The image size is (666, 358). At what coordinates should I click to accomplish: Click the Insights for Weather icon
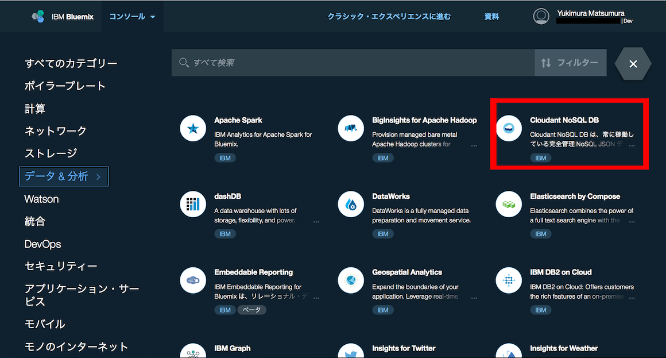[509, 351]
